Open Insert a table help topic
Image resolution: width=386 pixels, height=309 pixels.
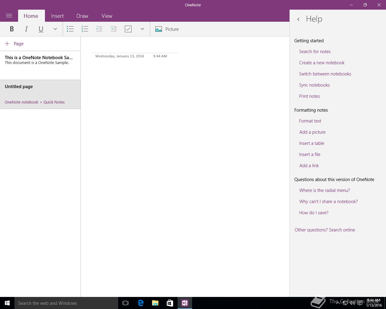pos(312,143)
